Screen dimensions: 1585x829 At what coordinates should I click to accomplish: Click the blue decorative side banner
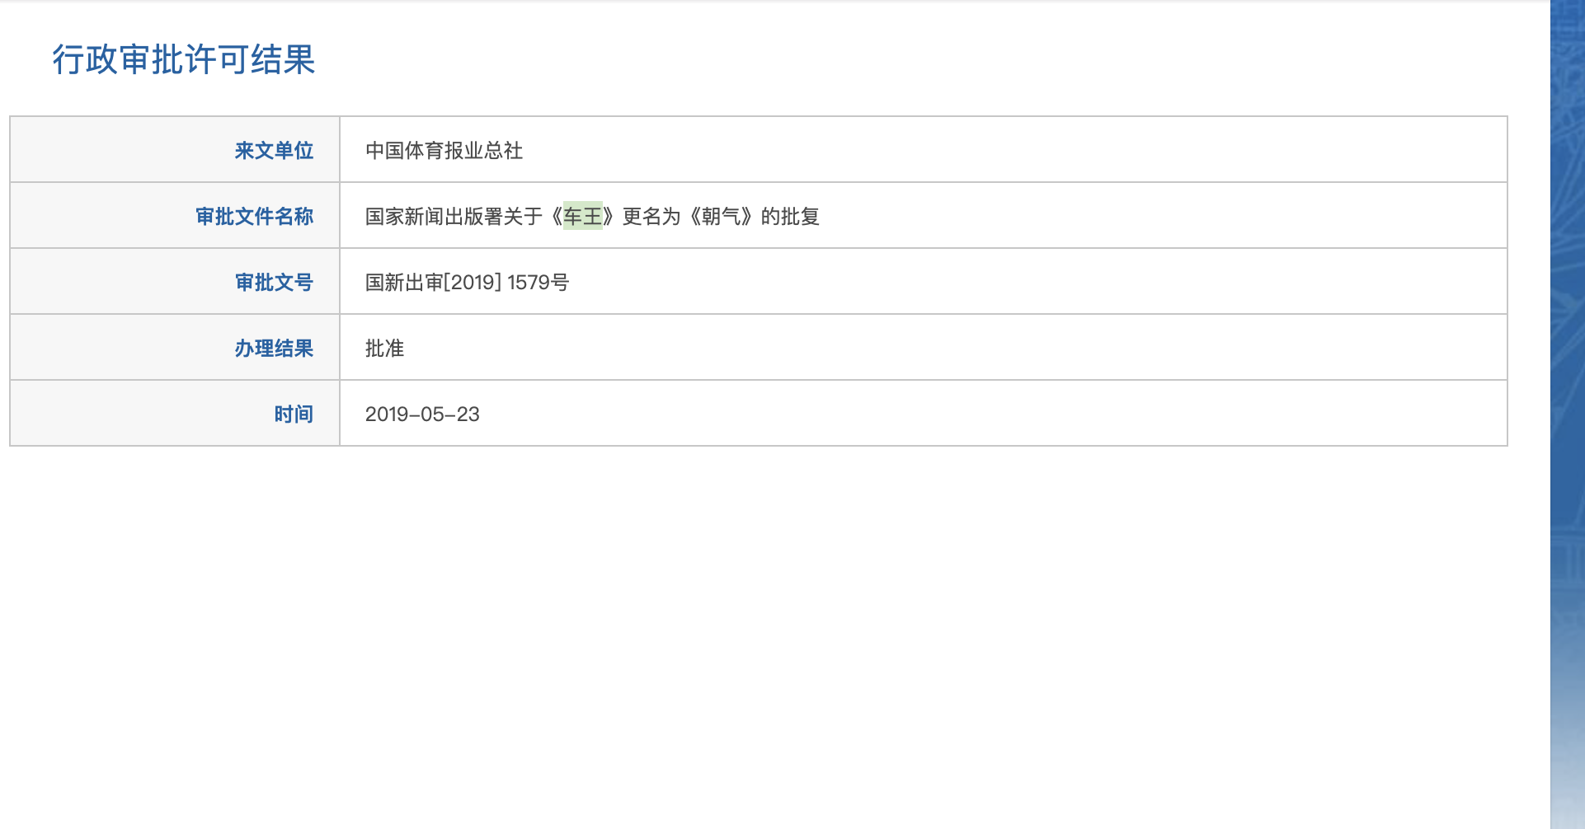(1568, 414)
